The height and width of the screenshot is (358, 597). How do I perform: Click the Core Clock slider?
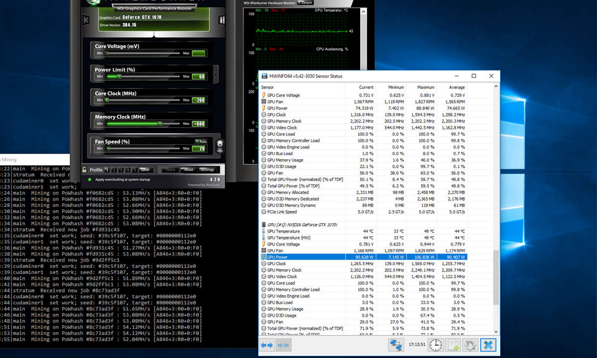(142, 100)
